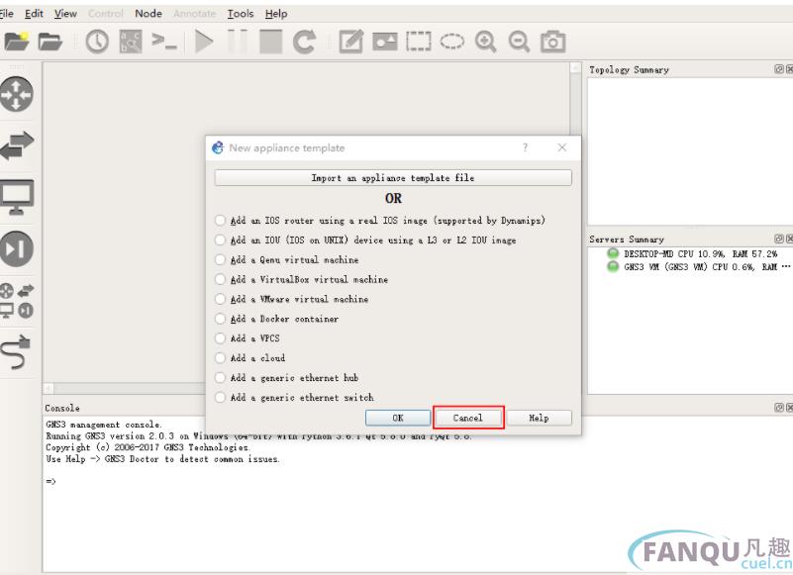Click the canvas horizontal scrollbar left arrow
Viewport: 793px width, 575px height.
point(49,388)
